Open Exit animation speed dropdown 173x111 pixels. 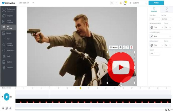coord(168,45)
